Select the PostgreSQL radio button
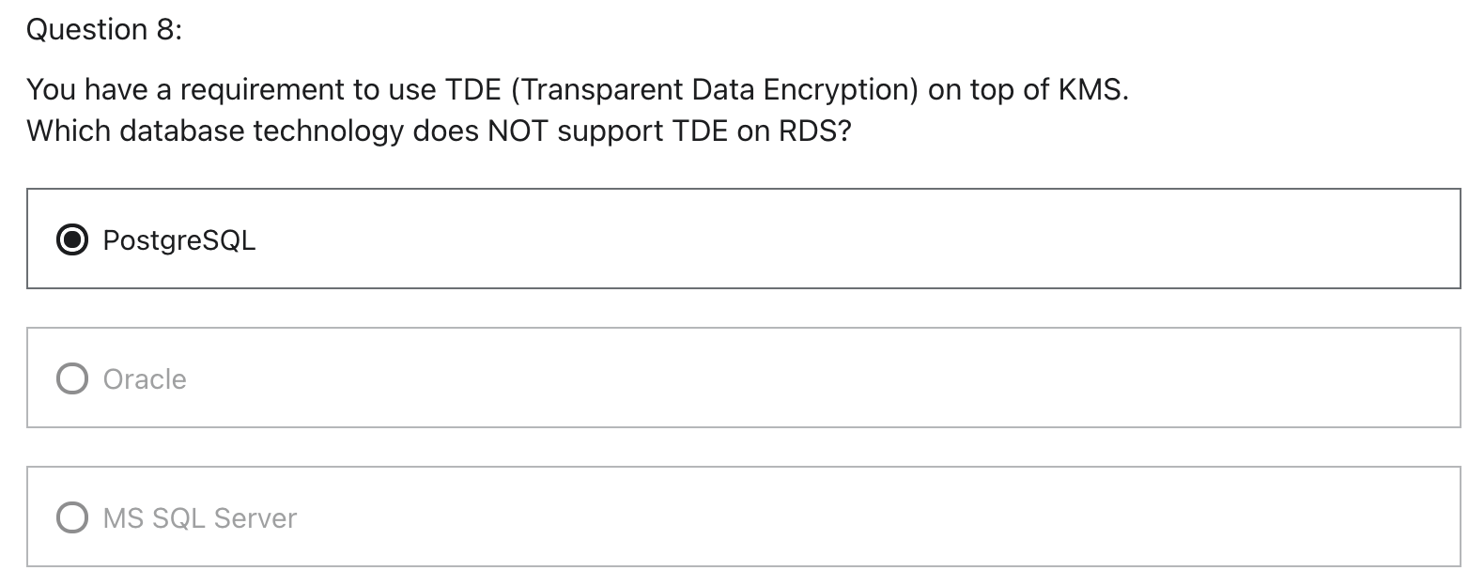This screenshot has width=1469, height=586. [x=72, y=240]
